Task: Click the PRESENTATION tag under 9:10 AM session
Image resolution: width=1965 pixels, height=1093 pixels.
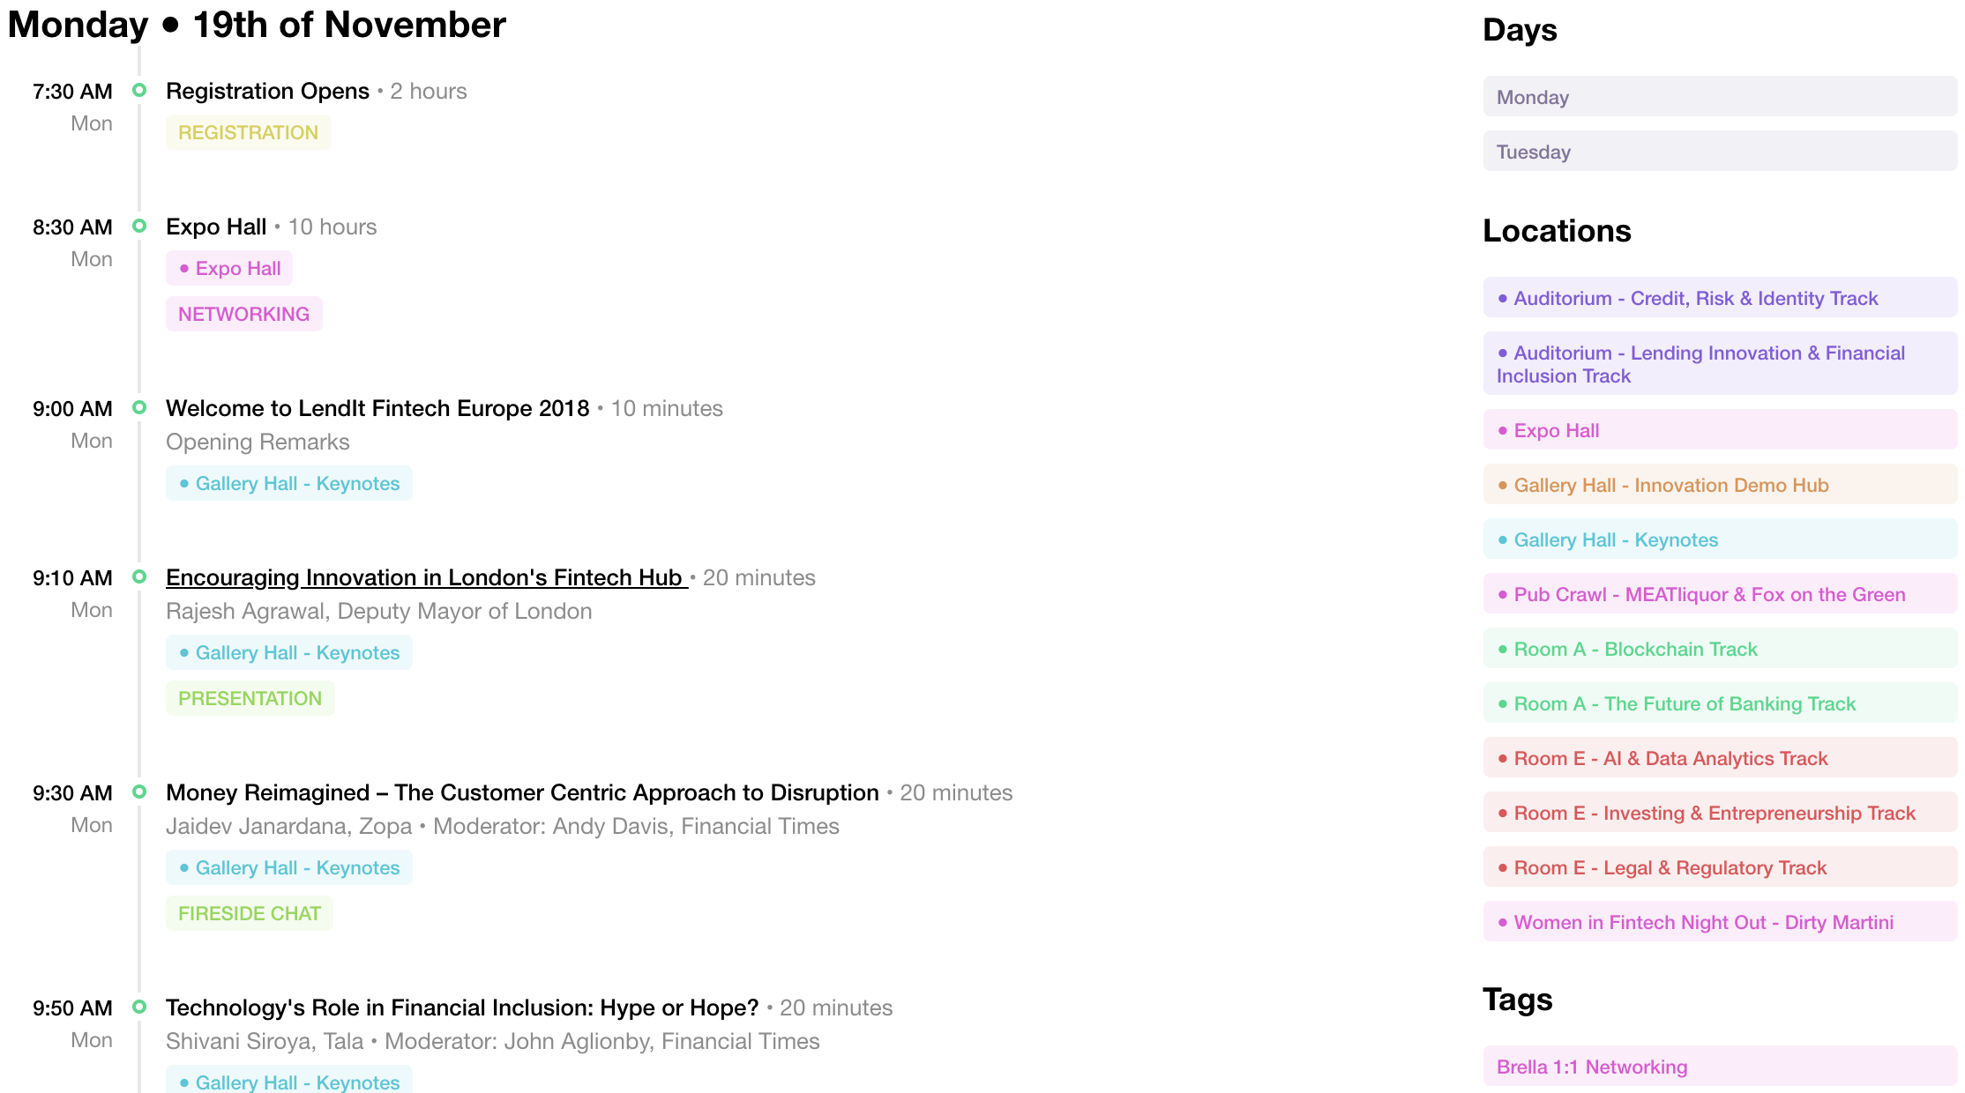Action: pyautogui.click(x=250, y=698)
